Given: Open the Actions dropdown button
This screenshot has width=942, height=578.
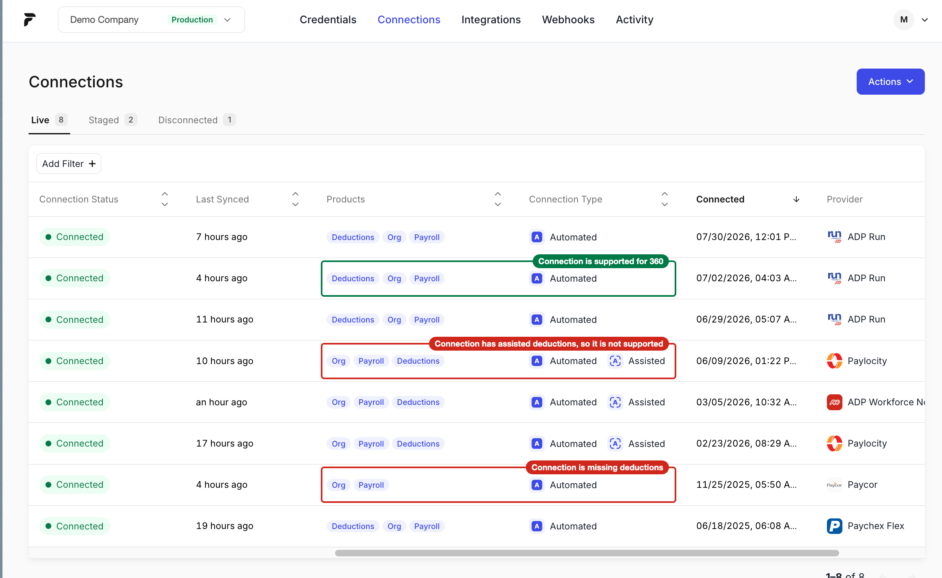Looking at the screenshot, I should (x=891, y=82).
